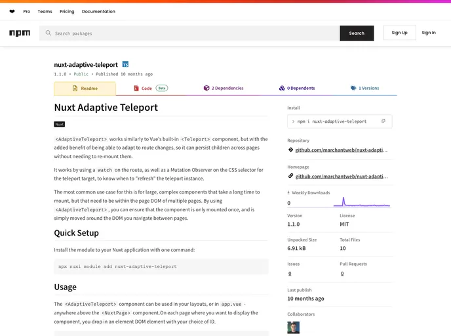451x336 pixels.
Task: Open the 2 Dependencies tab
Action: (224, 88)
